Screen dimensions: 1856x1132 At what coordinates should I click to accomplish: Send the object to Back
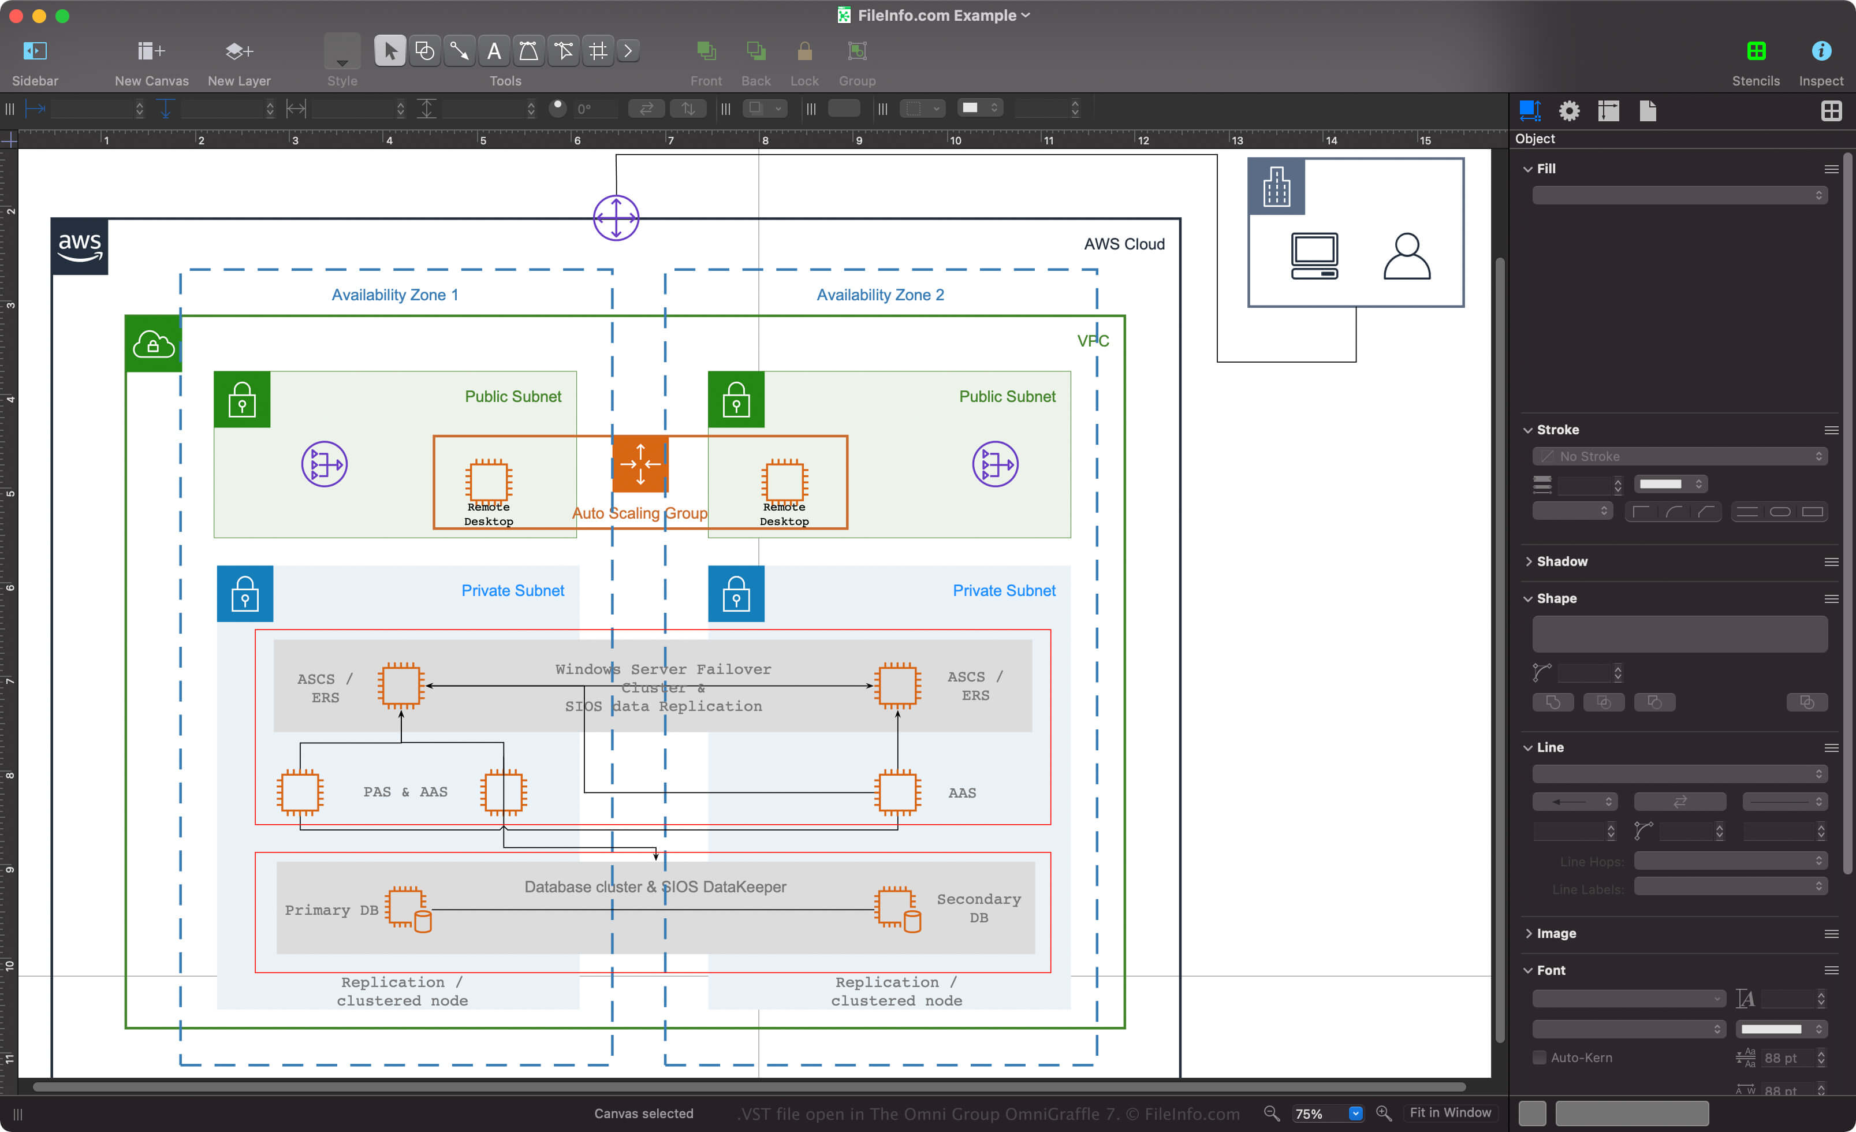(755, 51)
